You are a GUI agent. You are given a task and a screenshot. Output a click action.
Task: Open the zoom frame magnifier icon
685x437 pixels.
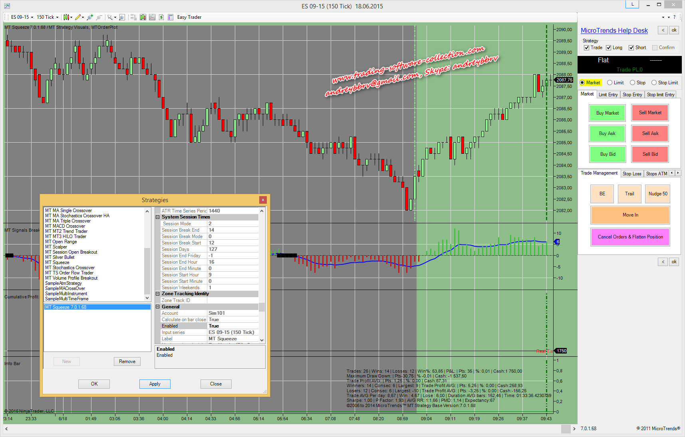(x=122, y=17)
